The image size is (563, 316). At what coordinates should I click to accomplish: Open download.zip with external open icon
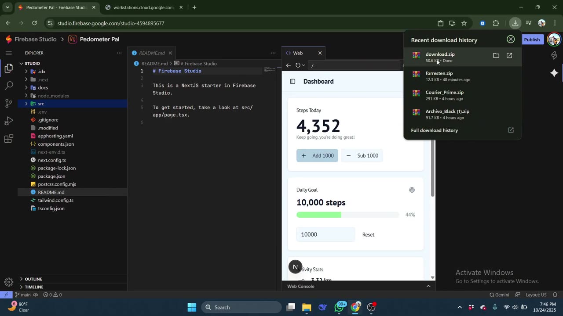pyautogui.click(x=509, y=56)
